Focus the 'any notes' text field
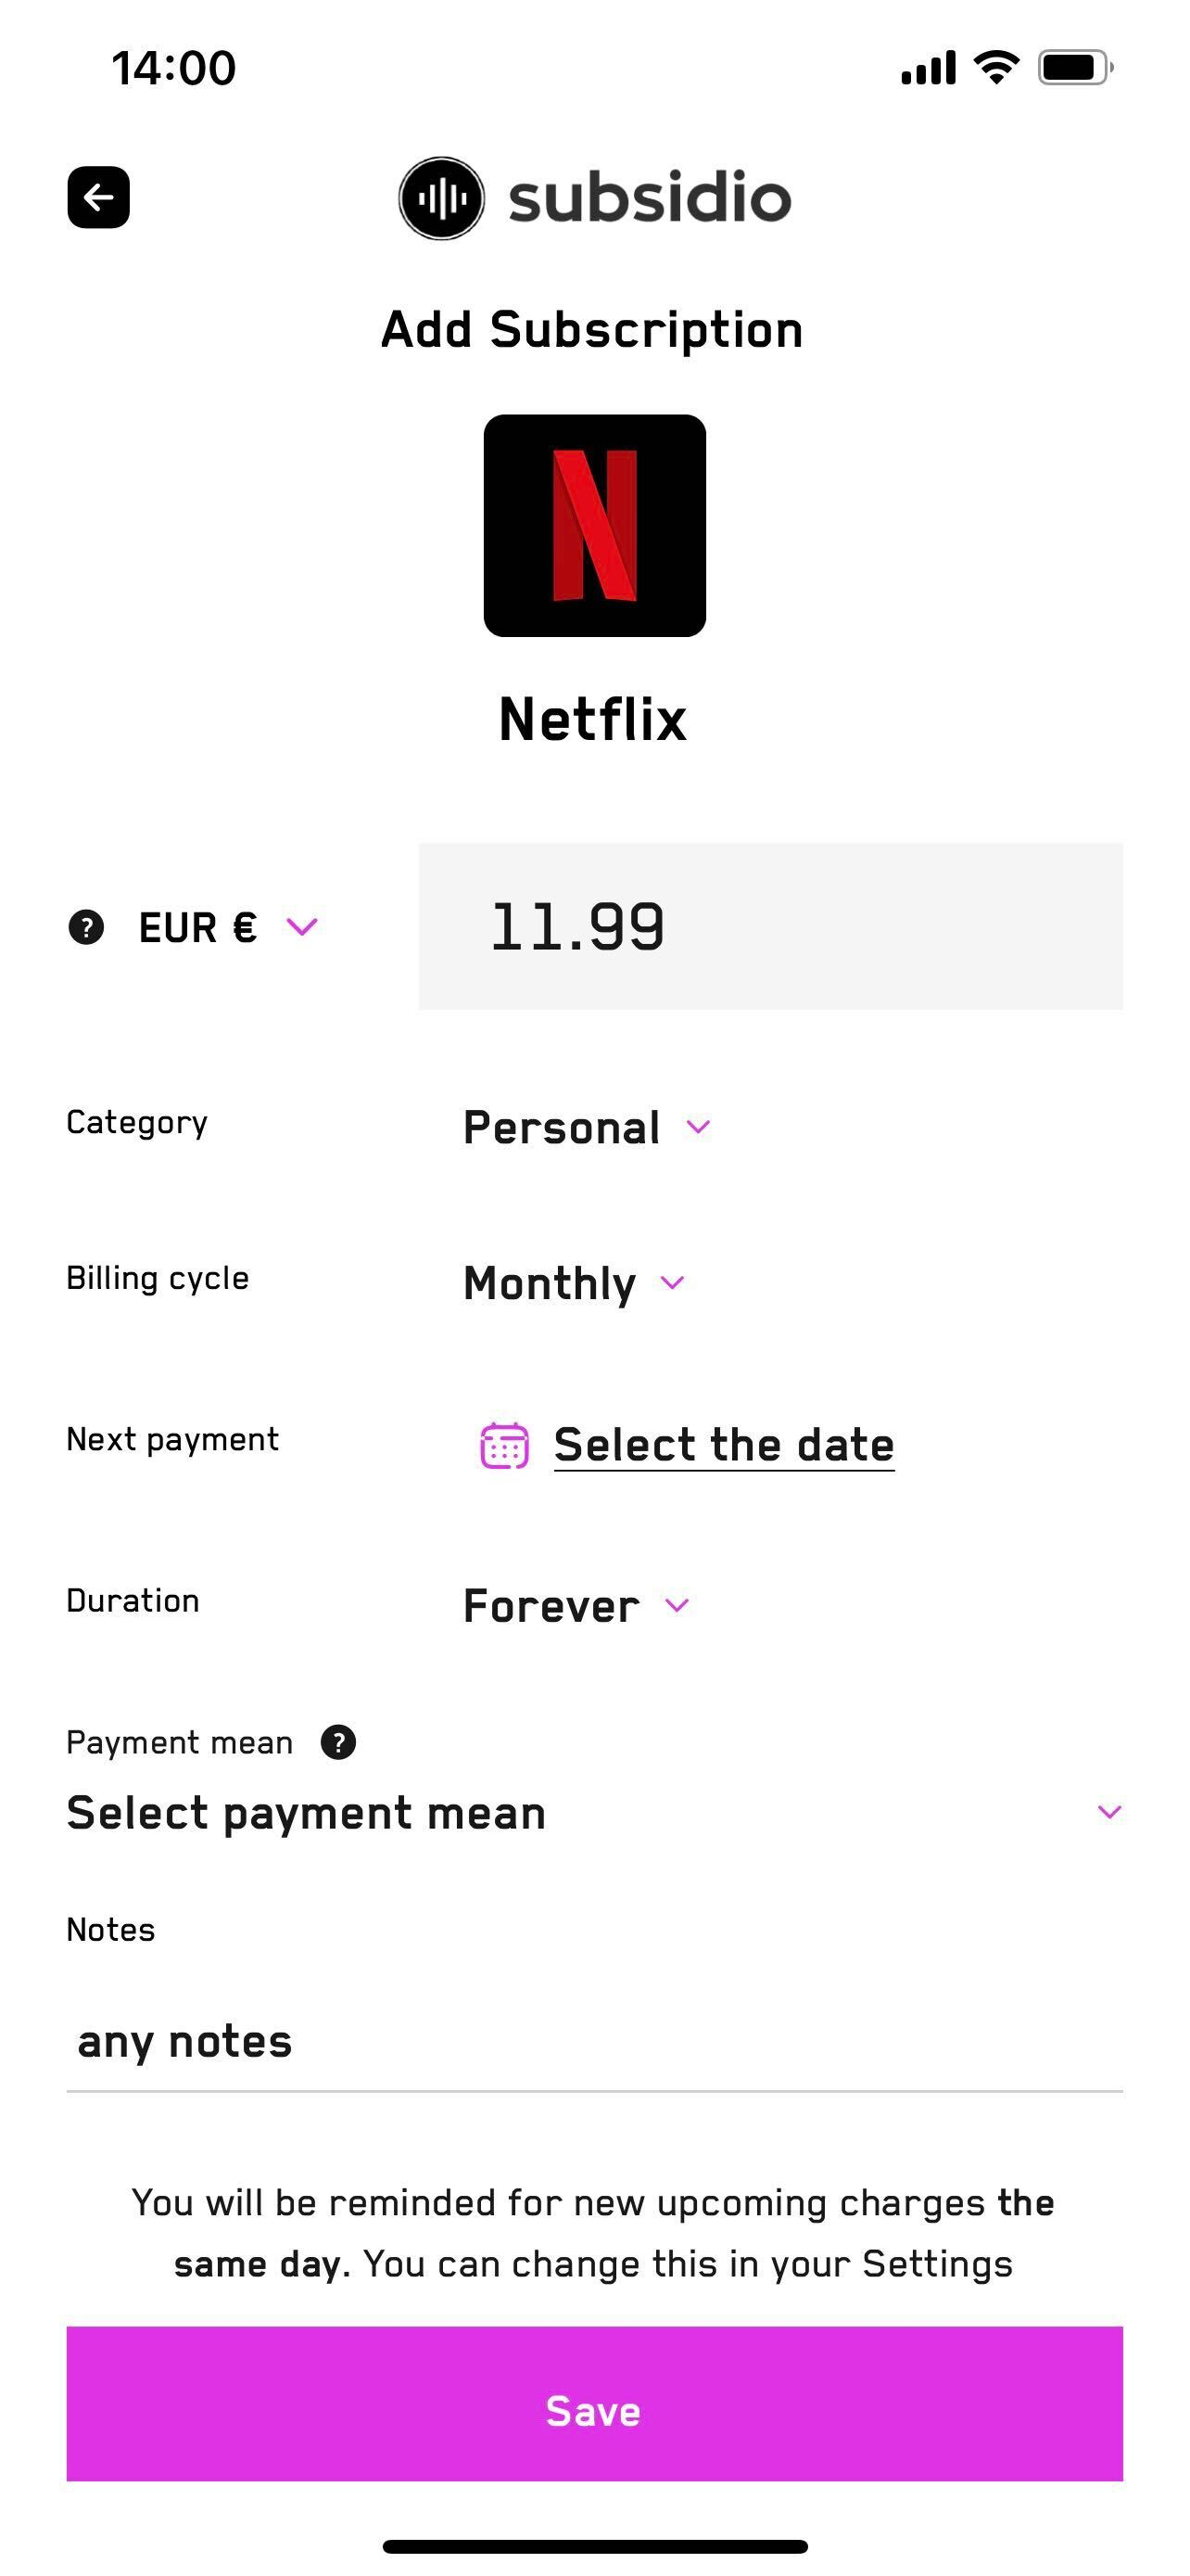 click(x=594, y=2042)
